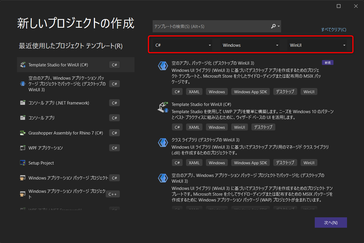Click the すべてクリア(C) link
The image size is (364, 243).
[334, 29]
